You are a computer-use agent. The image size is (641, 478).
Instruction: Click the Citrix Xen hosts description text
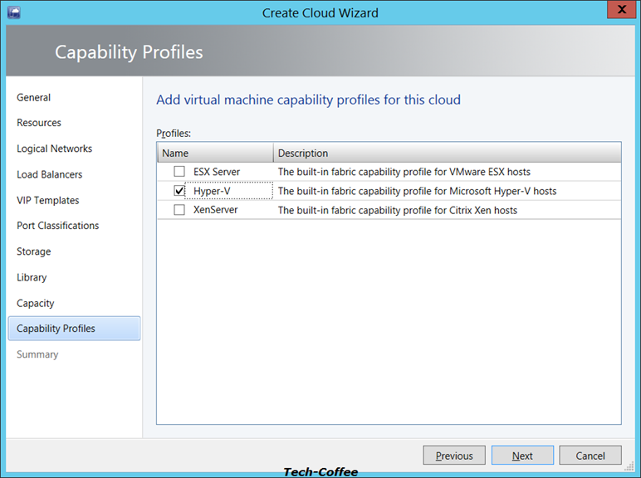coord(398,210)
